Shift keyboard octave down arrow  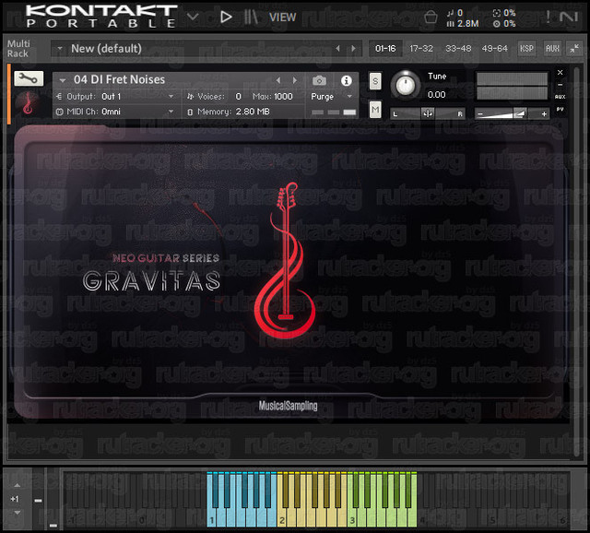tap(18, 513)
